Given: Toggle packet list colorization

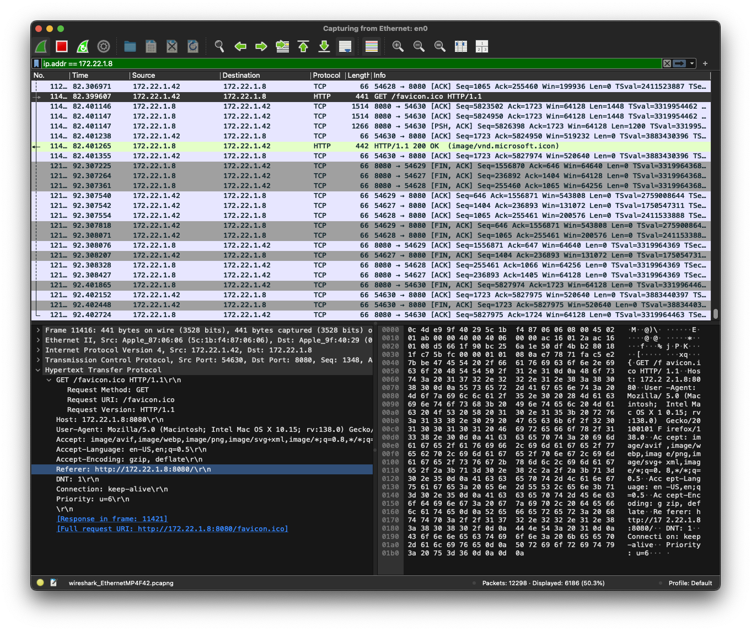Looking at the screenshot, I should tap(371, 46).
